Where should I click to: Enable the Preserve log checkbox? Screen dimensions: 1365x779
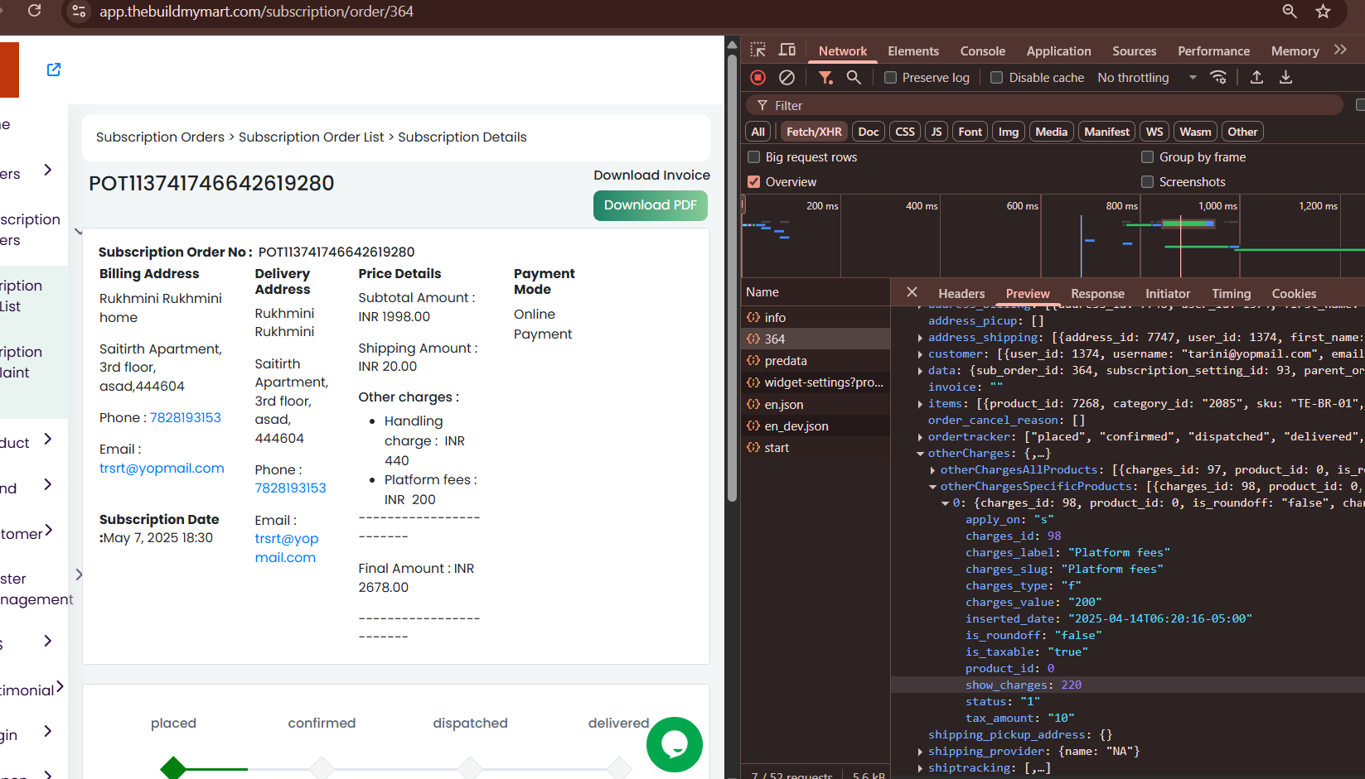(890, 77)
